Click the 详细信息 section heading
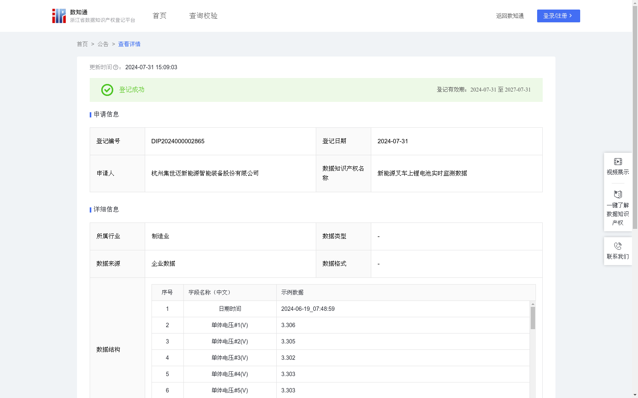 106,210
